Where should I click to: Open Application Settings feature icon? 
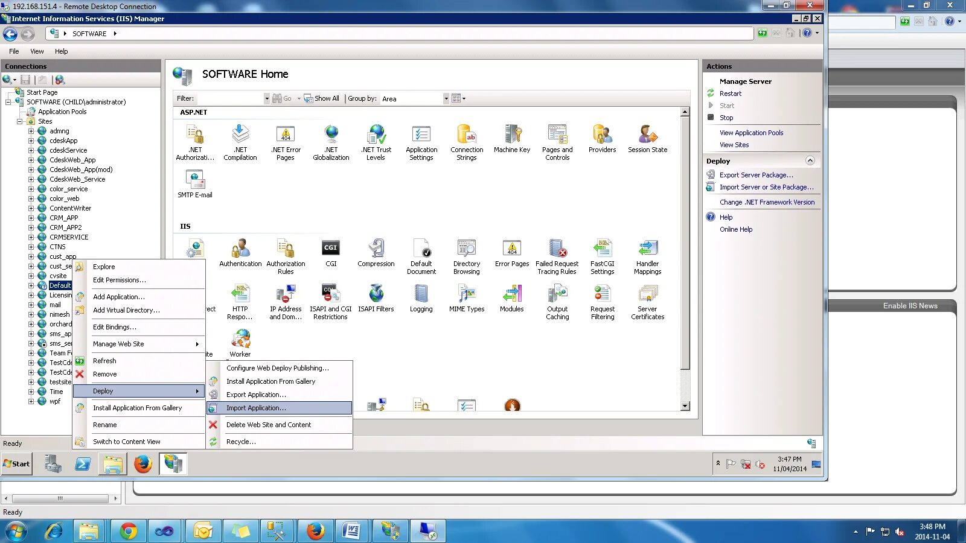pyautogui.click(x=421, y=142)
